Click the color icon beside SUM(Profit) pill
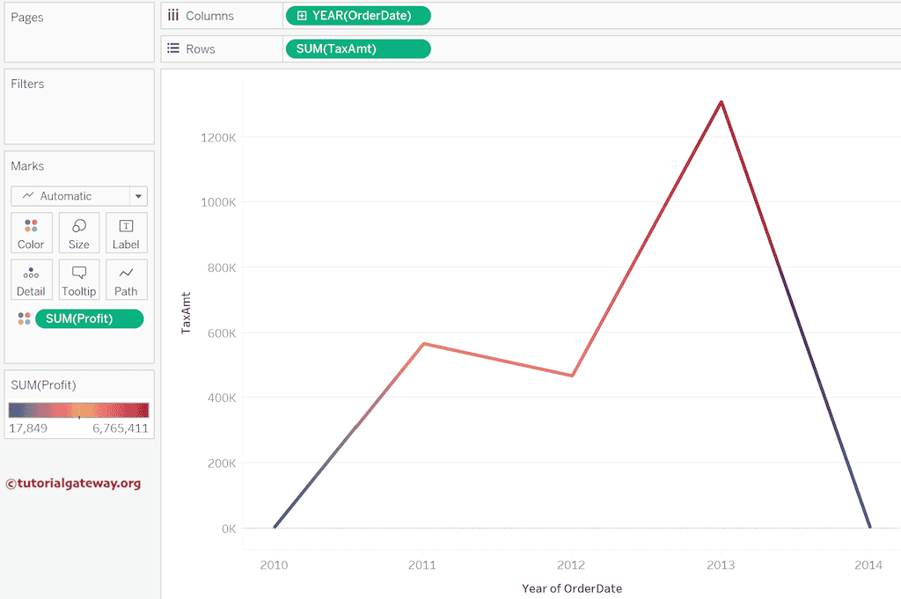Screen dimensions: 901x599 coord(24,318)
